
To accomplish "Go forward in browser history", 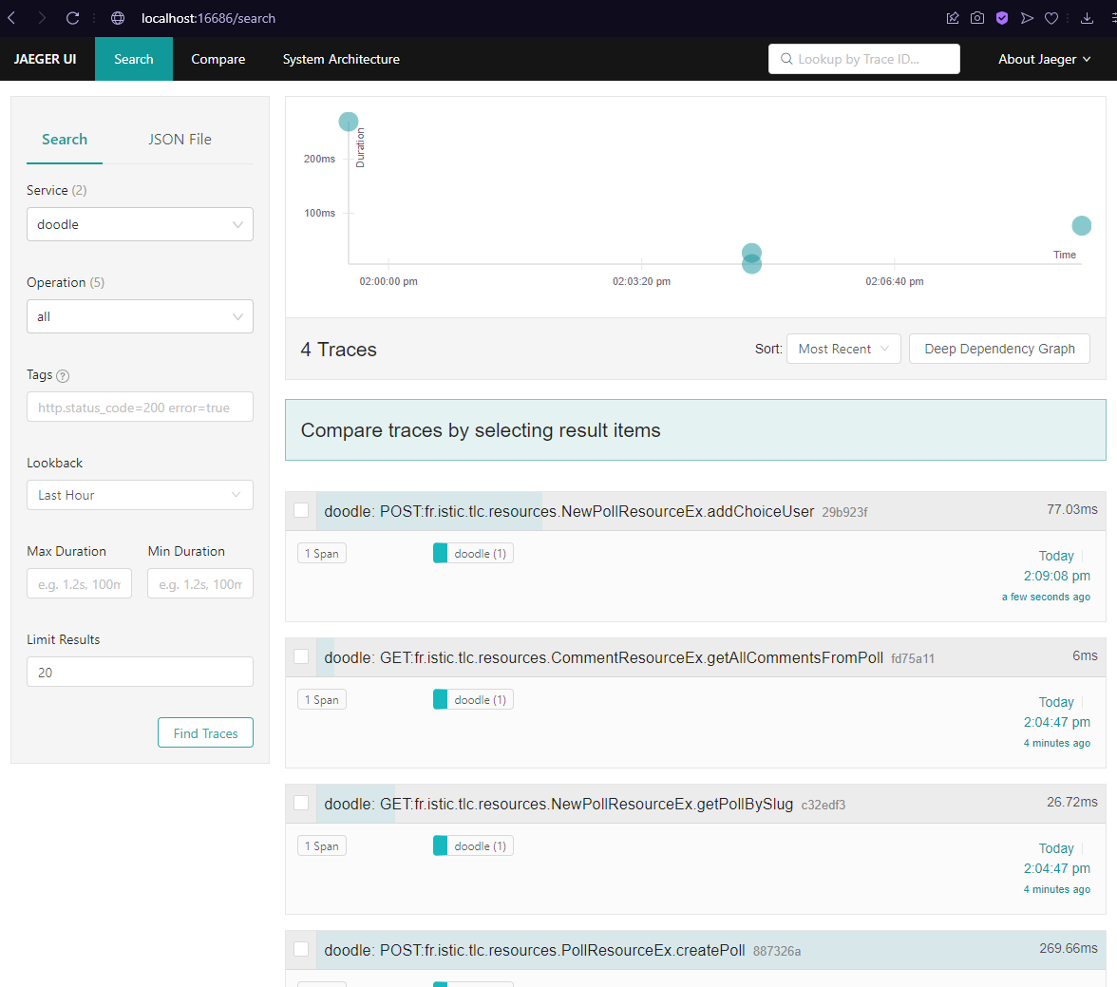I will click(42, 18).
